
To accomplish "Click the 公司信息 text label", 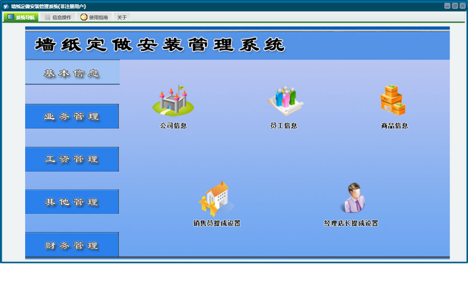I will pos(173,126).
